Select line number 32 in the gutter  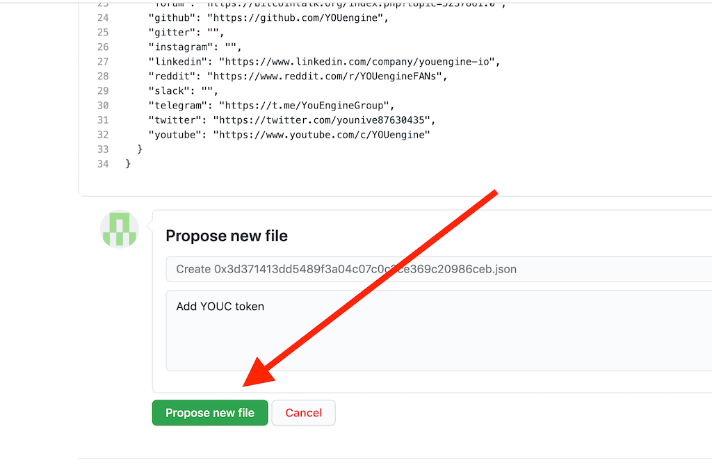tap(103, 135)
